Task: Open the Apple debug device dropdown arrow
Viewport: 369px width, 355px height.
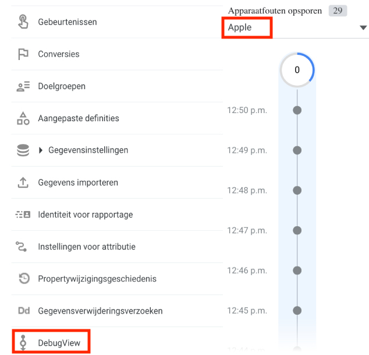Action: pos(363,27)
